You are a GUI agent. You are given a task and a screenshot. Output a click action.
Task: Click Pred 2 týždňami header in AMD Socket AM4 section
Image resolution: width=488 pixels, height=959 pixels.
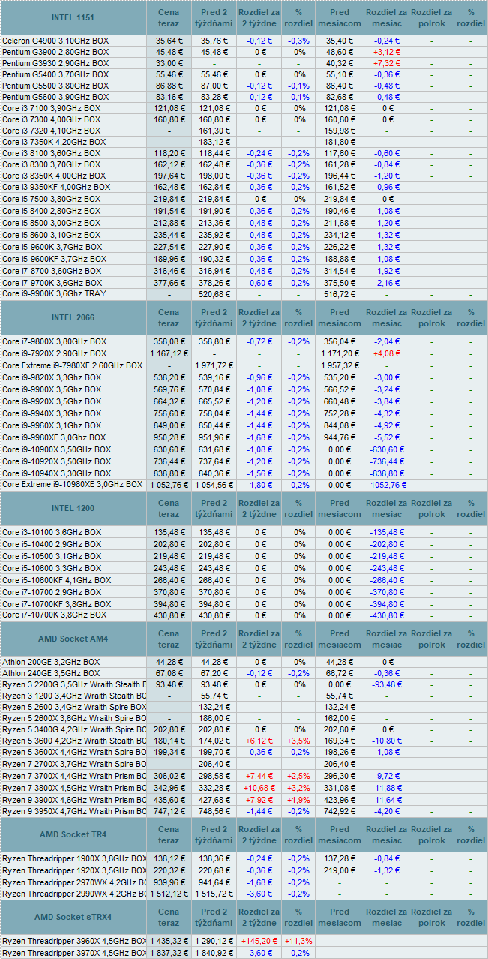[x=214, y=639]
